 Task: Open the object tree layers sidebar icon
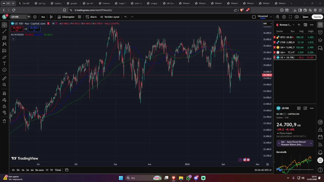(x=320, y=40)
